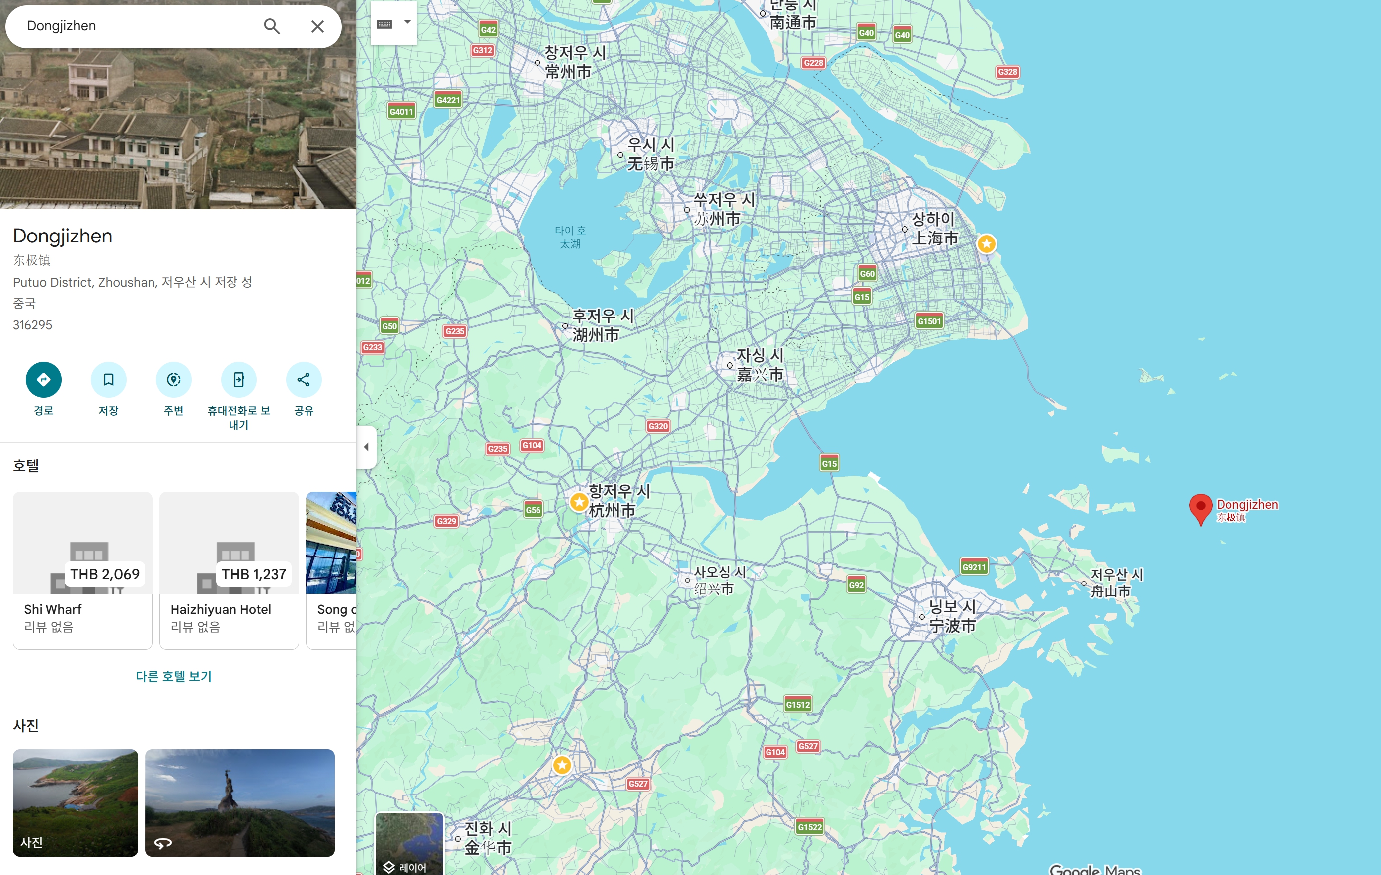Save place with the 저장 bookmark icon

pyautogui.click(x=108, y=379)
